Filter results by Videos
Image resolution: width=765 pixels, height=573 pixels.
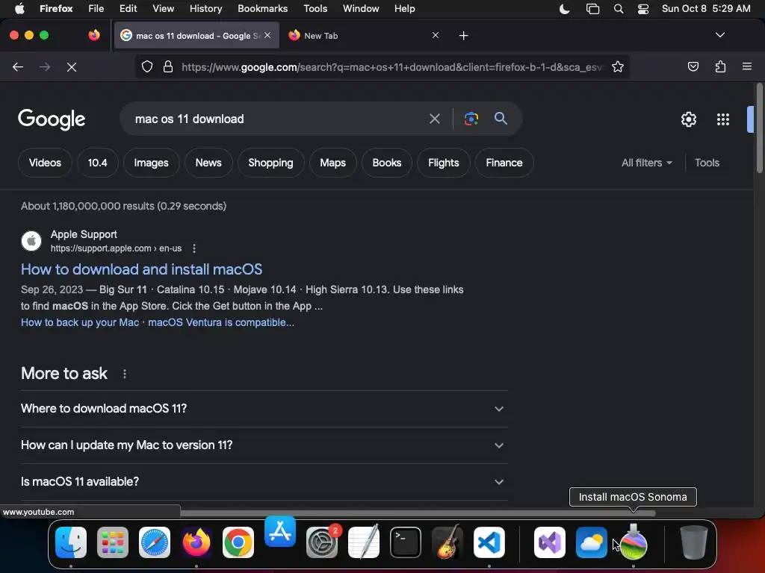click(45, 163)
